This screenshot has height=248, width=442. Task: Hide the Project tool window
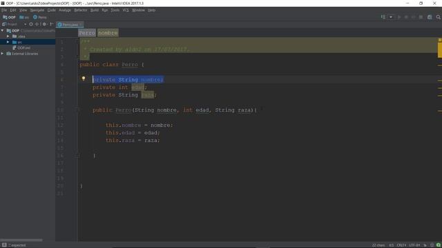[x=51, y=24]
